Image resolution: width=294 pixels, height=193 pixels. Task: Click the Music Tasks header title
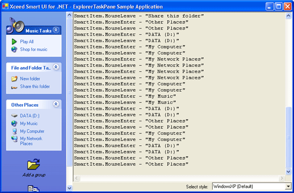pyautogui.click(x=39, y=31)
